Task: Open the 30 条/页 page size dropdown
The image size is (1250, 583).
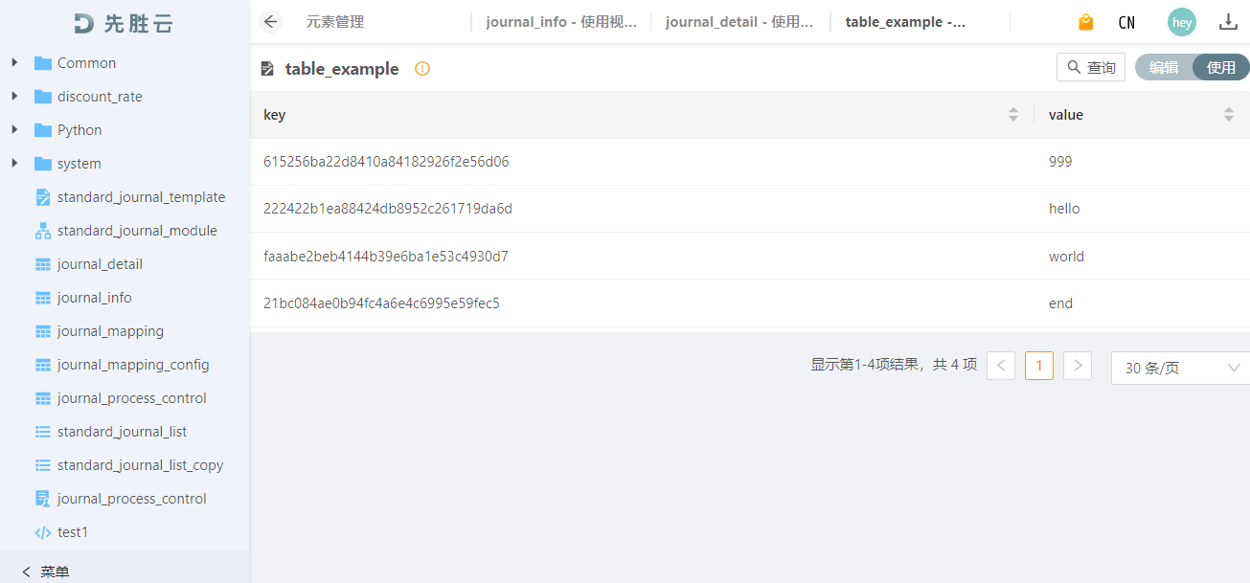Action: (1181, 368)
